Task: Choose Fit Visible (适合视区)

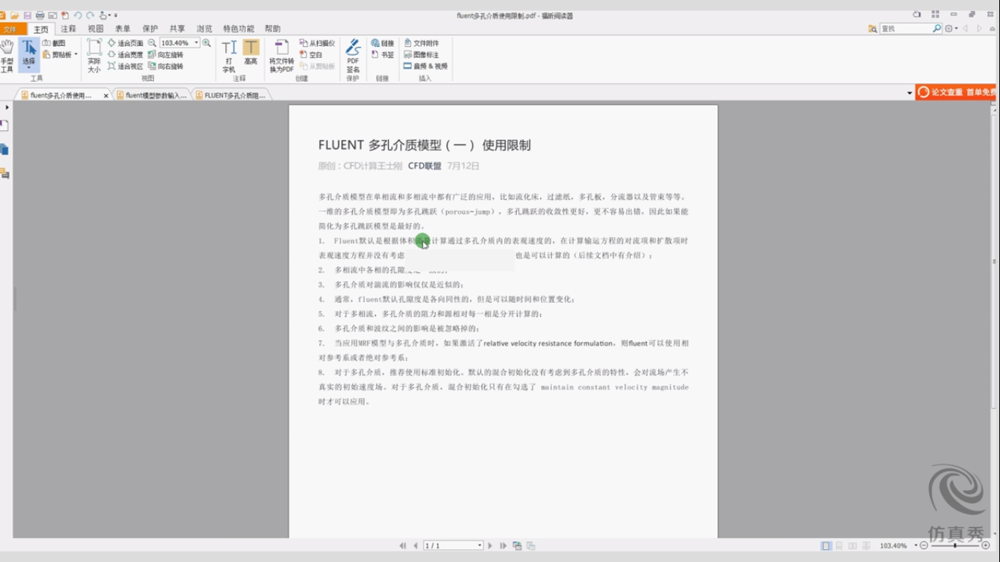Action: click(125, 66)
